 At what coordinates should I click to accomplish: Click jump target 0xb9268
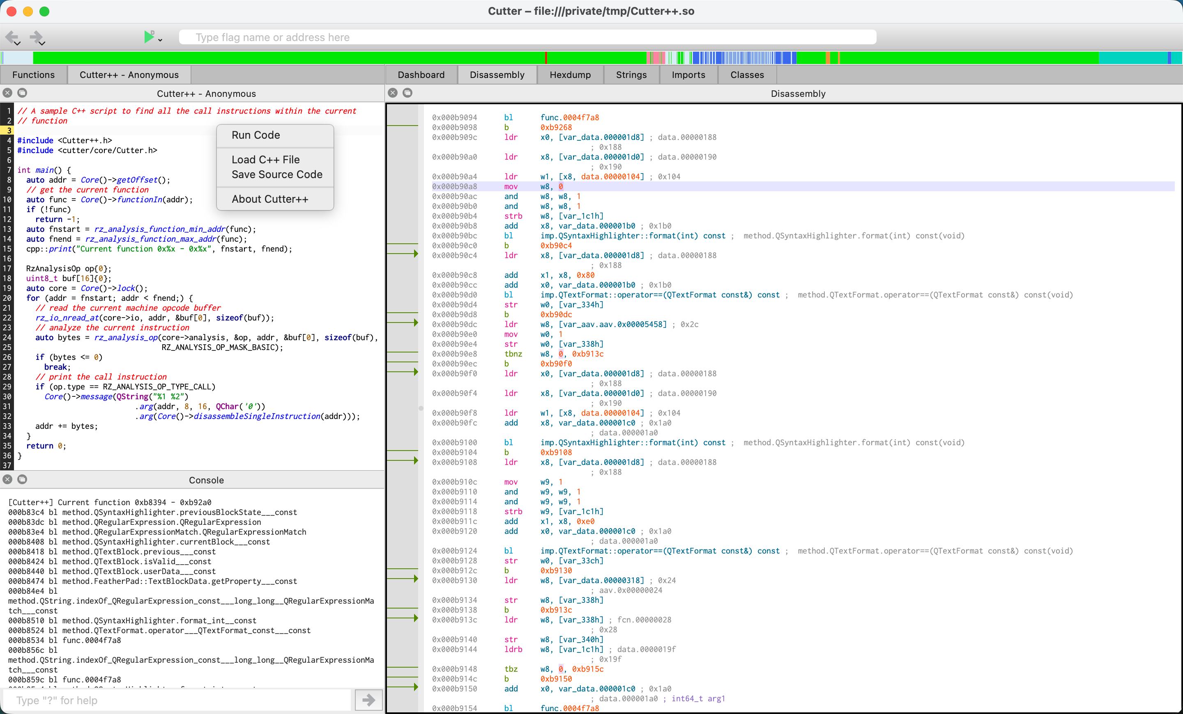click(556, 128)
